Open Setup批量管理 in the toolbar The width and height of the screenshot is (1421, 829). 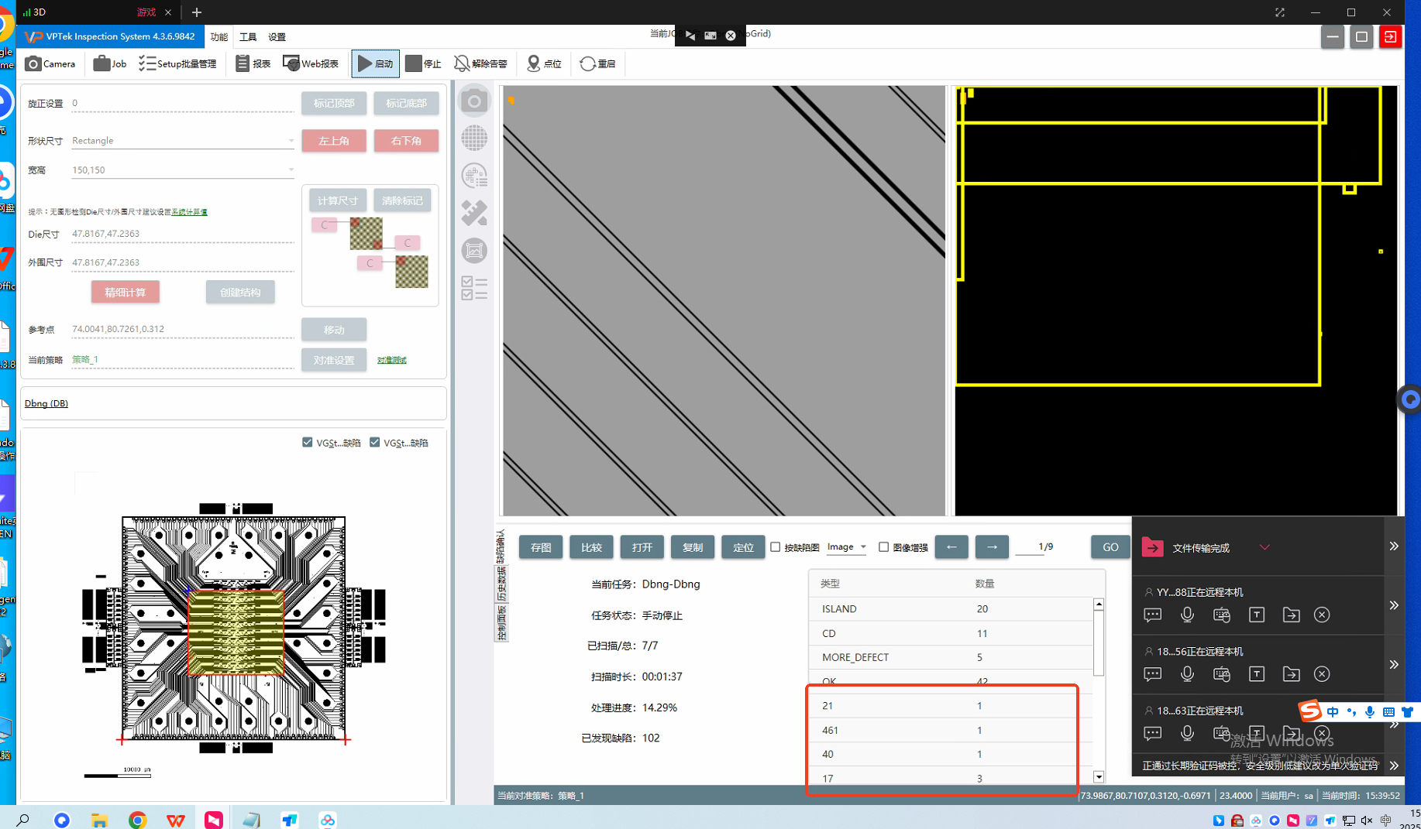click(x=177, y=63)
